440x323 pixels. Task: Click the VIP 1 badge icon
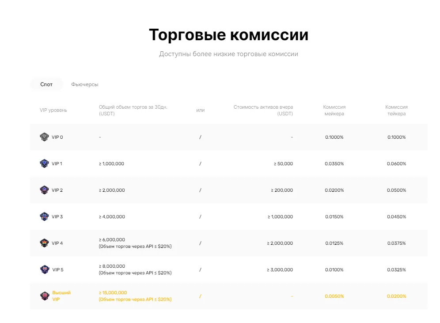coord(45,163)
